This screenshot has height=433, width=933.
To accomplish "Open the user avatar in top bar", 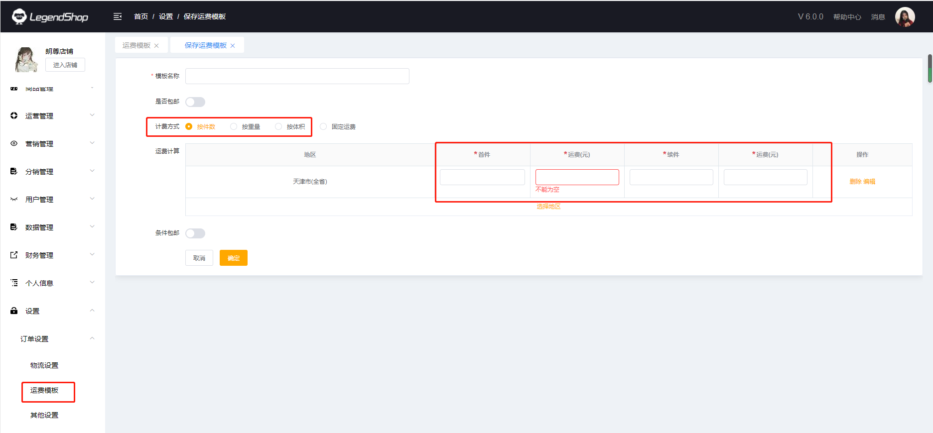I will pos(905,17).
